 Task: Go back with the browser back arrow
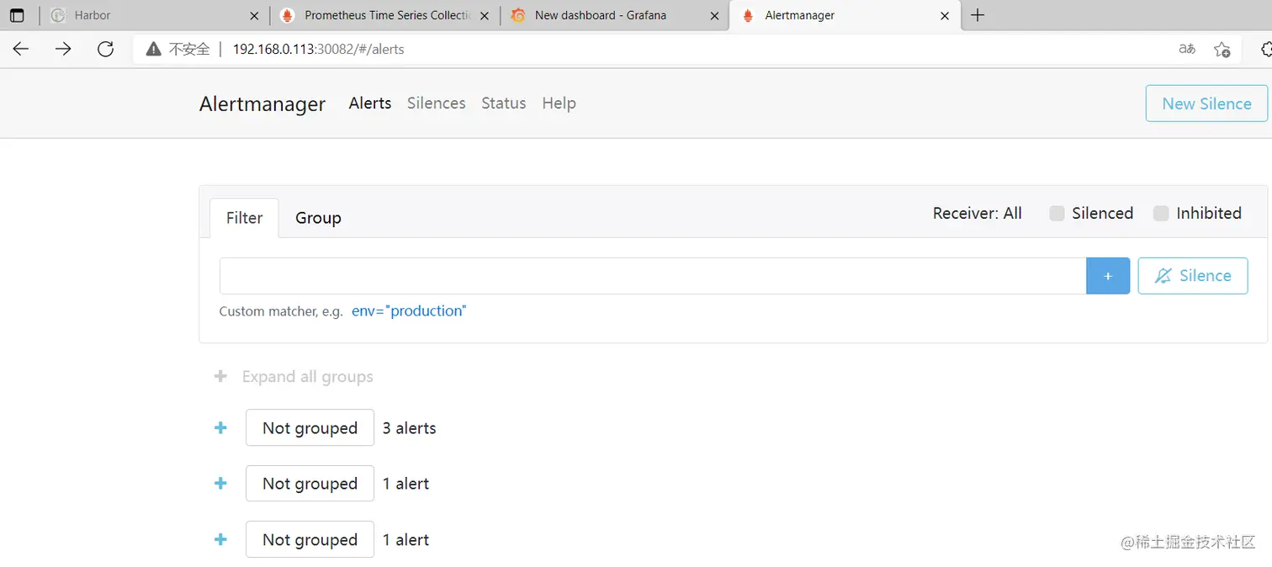pyautogui.click(x=21, y=49)
